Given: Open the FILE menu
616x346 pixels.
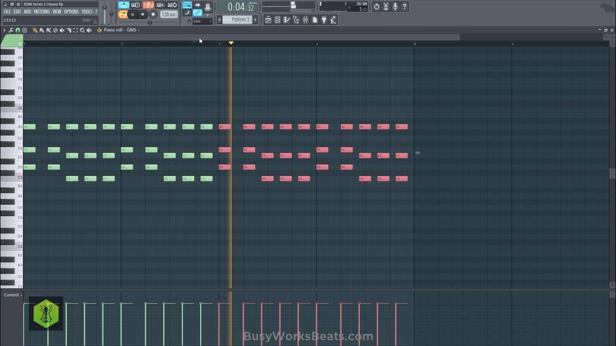Looking at the screenshot, I should tap(7, 12).
